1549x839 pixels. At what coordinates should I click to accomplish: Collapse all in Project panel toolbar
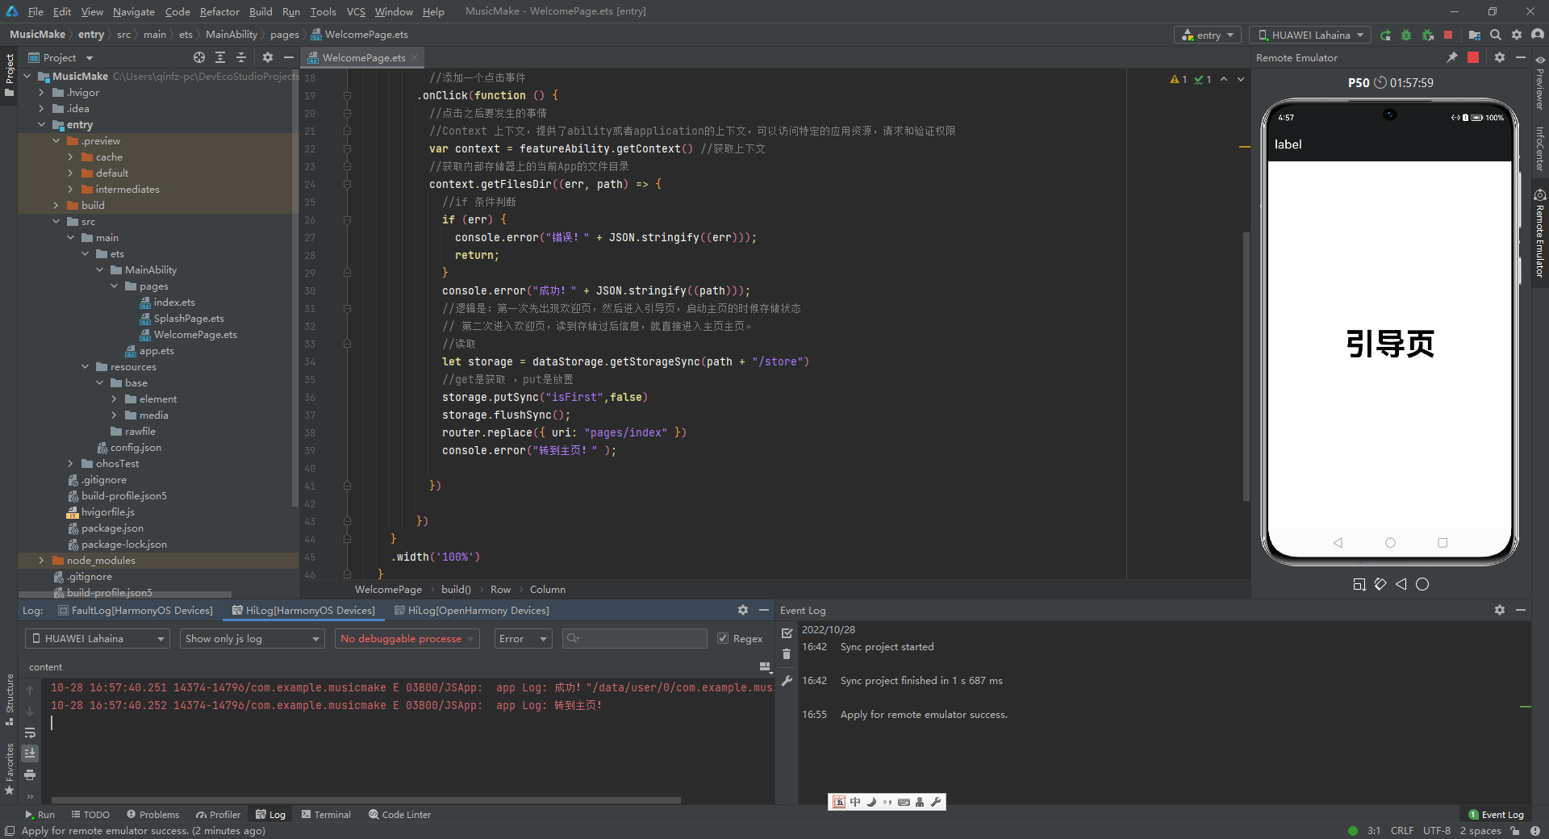[241, 57]
